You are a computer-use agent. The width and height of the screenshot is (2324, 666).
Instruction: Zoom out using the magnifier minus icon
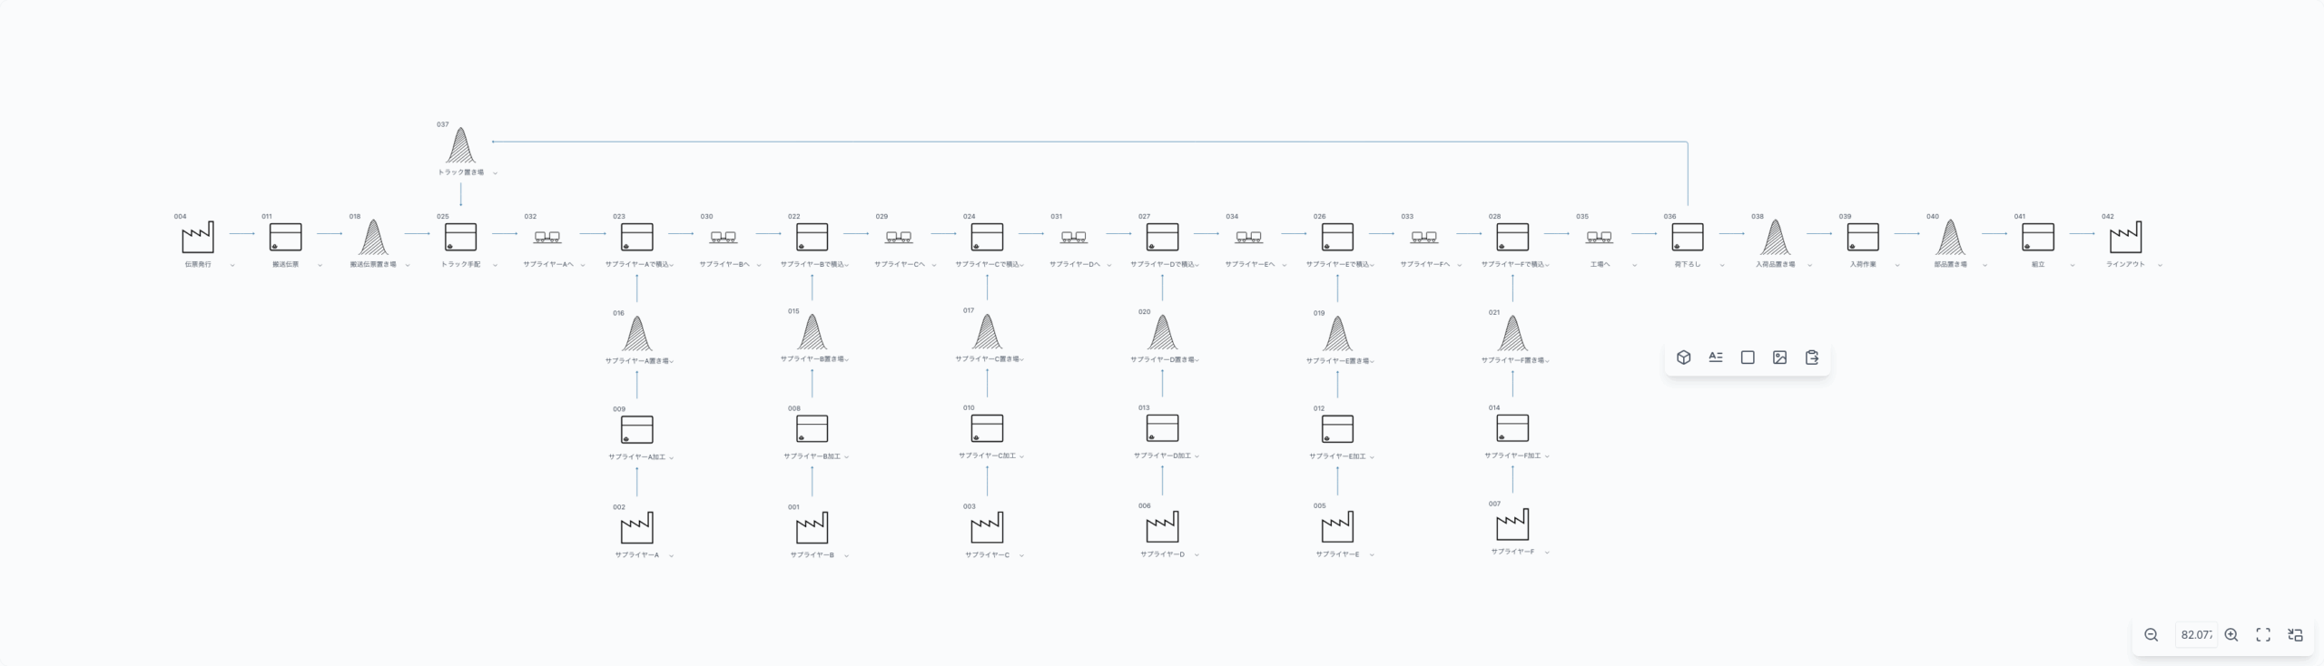2151,635
